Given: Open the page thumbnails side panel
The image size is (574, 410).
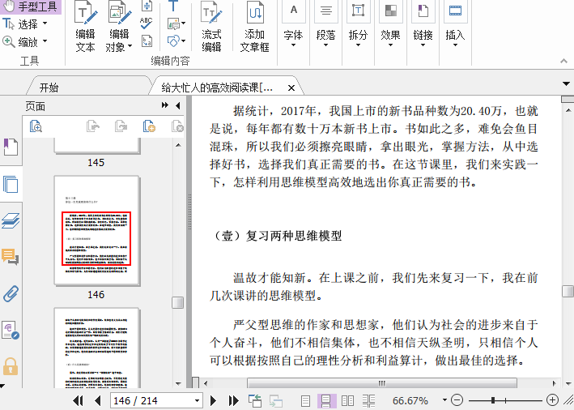Looking at the screenshot, I should click(11, 184).
